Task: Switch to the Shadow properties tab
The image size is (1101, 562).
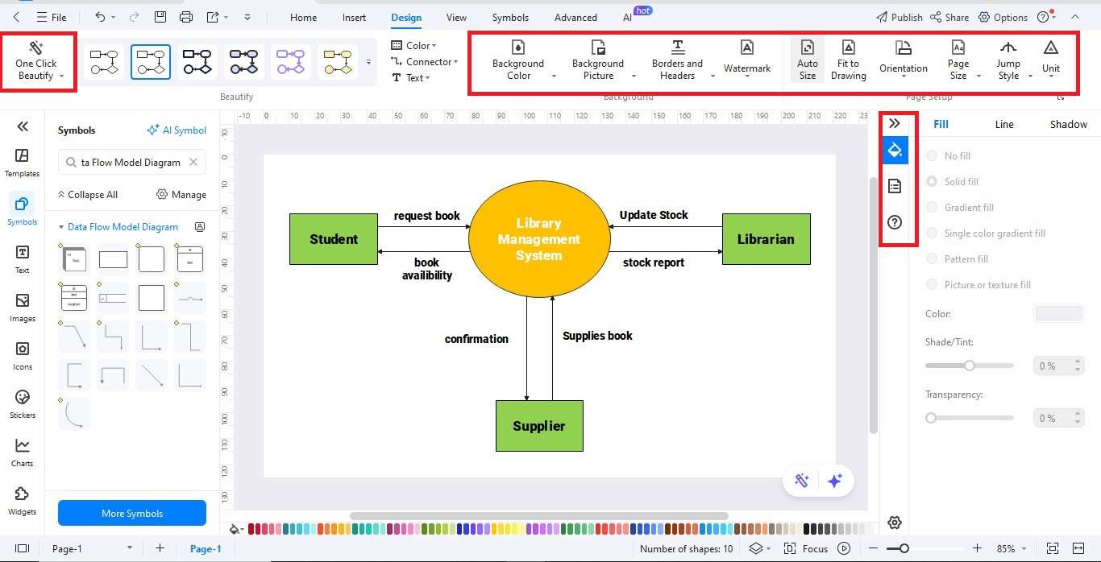Action: [1068, 124]
